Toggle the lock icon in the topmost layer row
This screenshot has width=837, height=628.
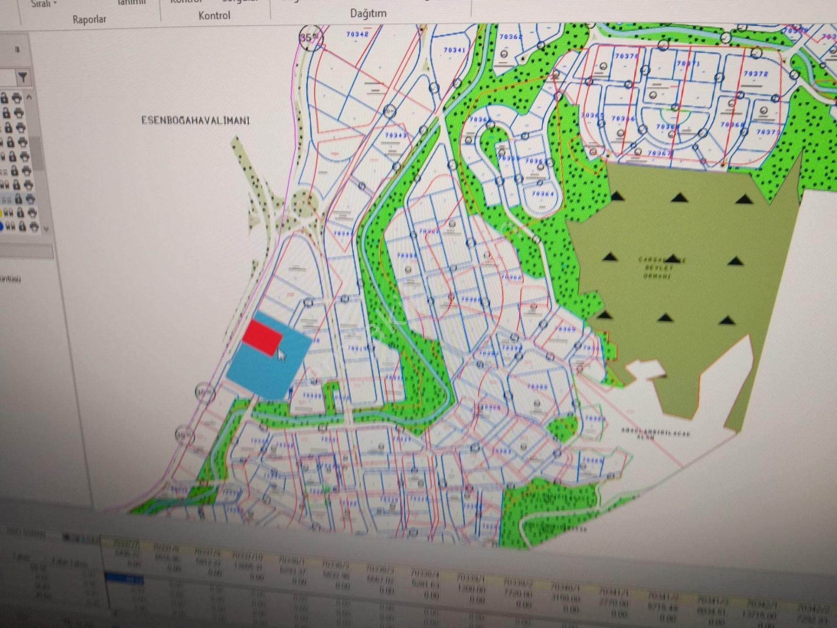point(4,98)
